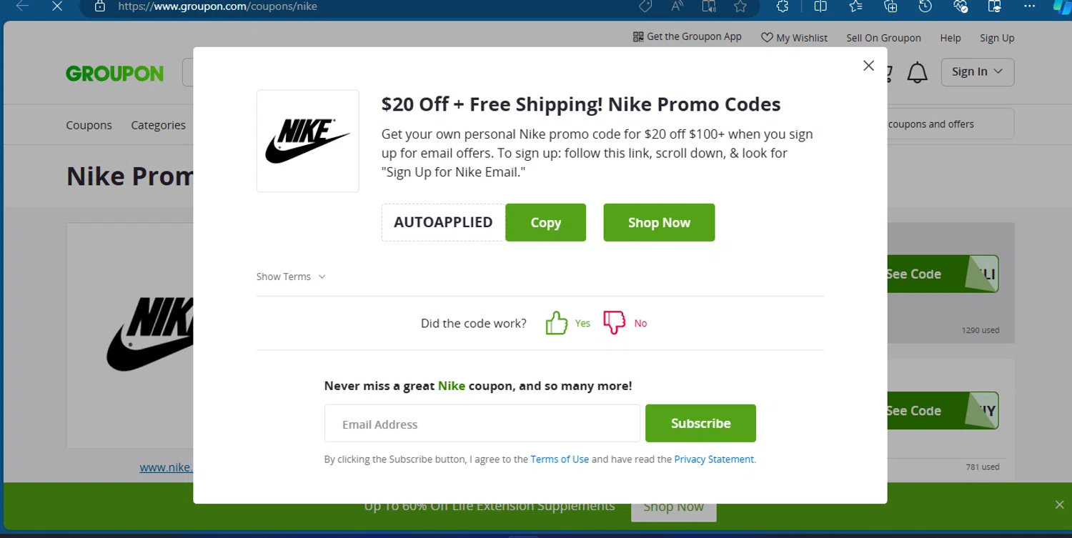1072x538 pixels.
Task: Close the promo code popup dialog
Action: (x=868, y=66)
